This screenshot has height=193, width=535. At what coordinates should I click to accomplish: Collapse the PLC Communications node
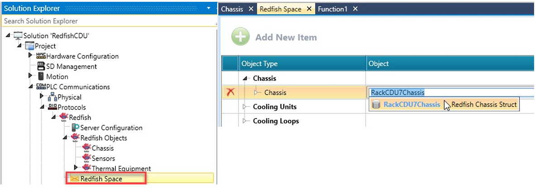(x=31, y=87)
